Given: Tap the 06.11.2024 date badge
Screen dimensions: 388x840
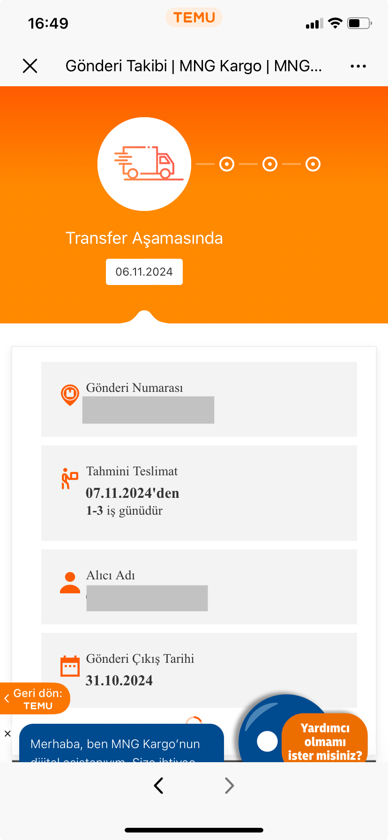Looking at the screenshot, I should pos(144,272).
